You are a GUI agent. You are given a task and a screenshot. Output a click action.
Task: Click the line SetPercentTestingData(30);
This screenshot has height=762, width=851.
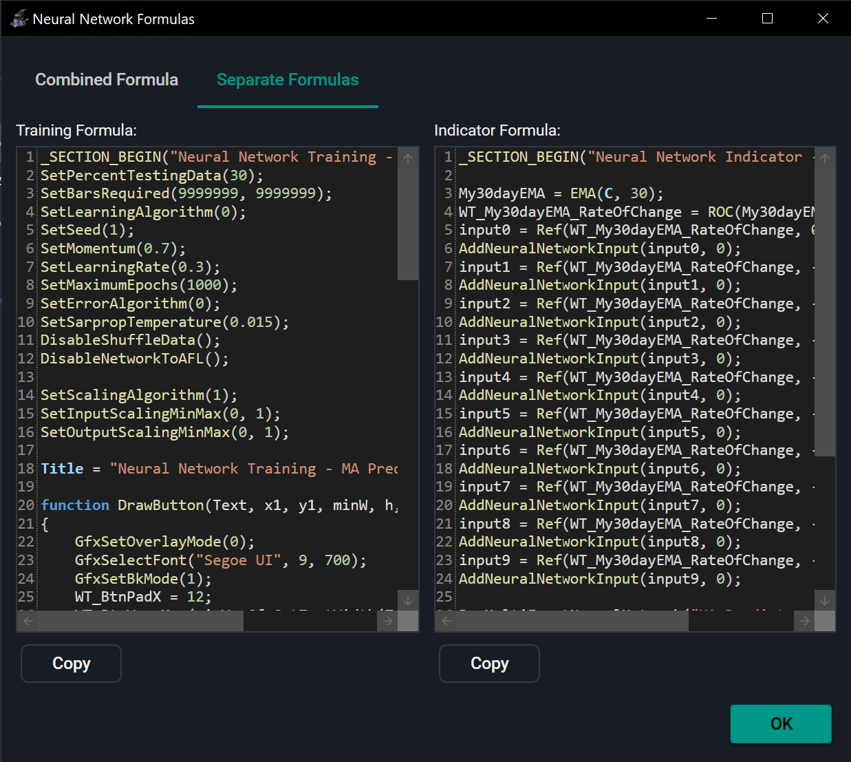152,176
